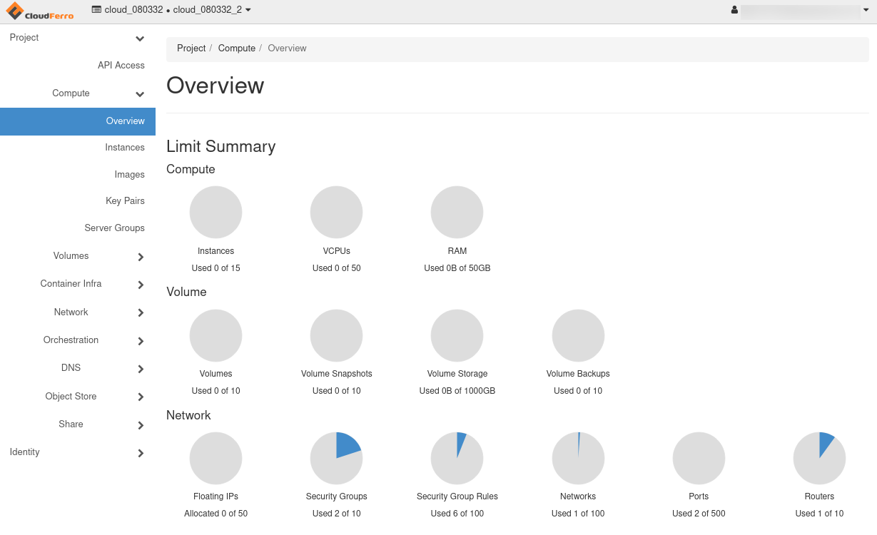Click the user account icon
The height and width of the screenshot is (535, 877).
coord(734,11)
